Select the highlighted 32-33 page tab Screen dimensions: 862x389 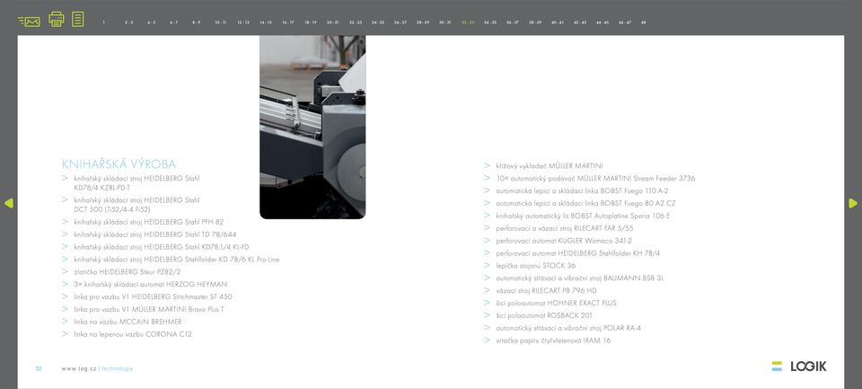click(x=468, y=22)
